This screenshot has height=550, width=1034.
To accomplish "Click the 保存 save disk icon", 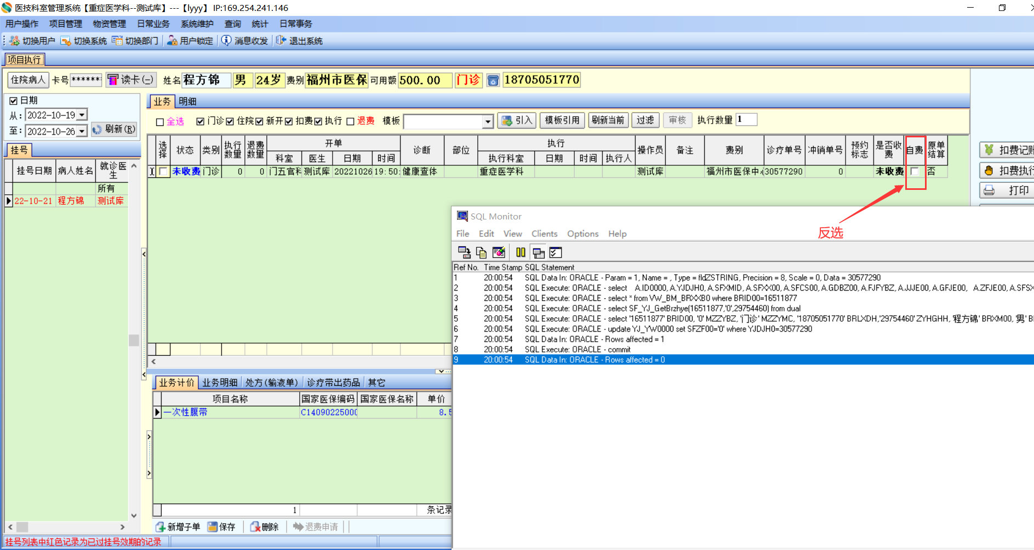I will (213, 526).
